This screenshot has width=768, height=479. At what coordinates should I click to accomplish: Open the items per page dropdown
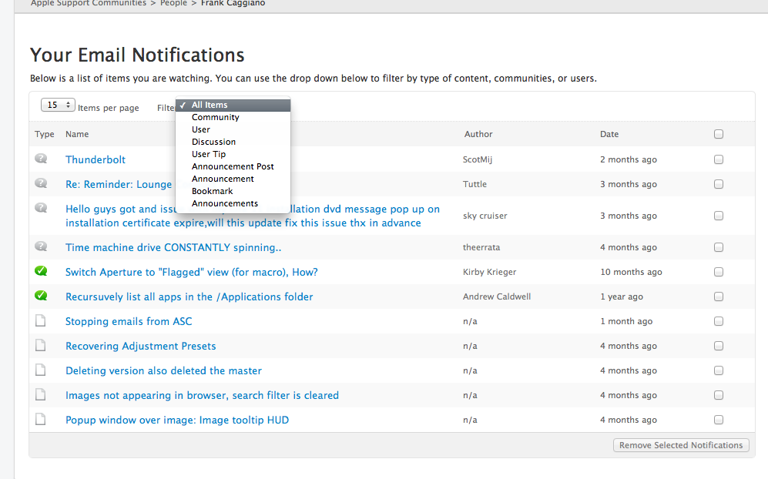pos(58,106)
